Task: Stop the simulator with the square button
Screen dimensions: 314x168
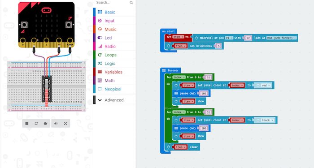Action: [26, 123]
